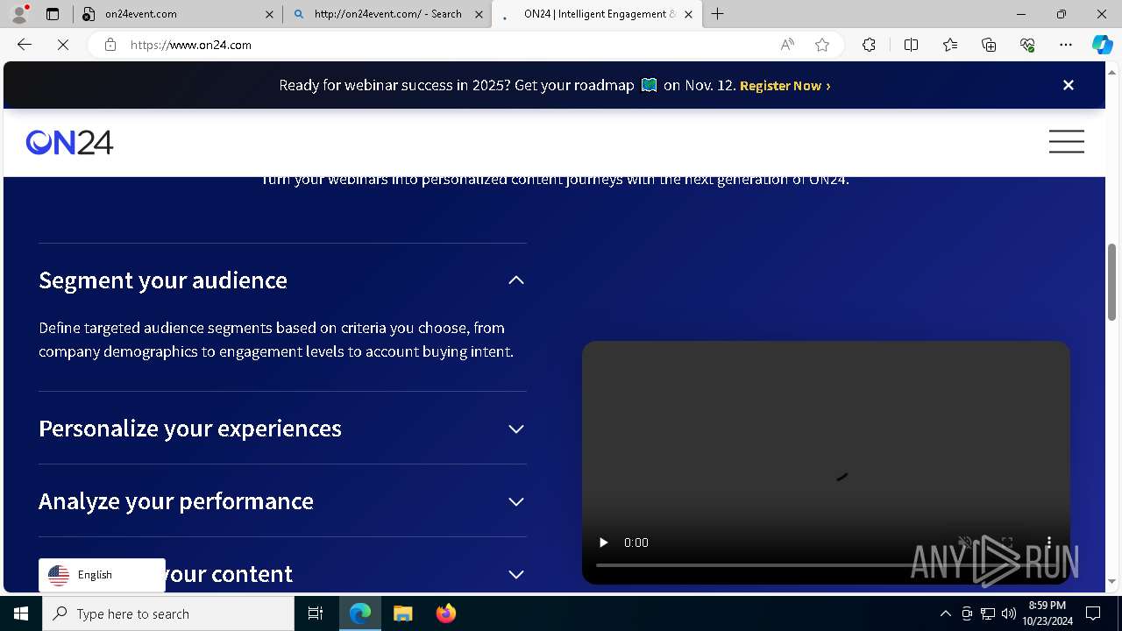The image size is (1122, 631).
Task: Go back with the browser back arrow
Action: pyautogui.click(x=25, y=45)
